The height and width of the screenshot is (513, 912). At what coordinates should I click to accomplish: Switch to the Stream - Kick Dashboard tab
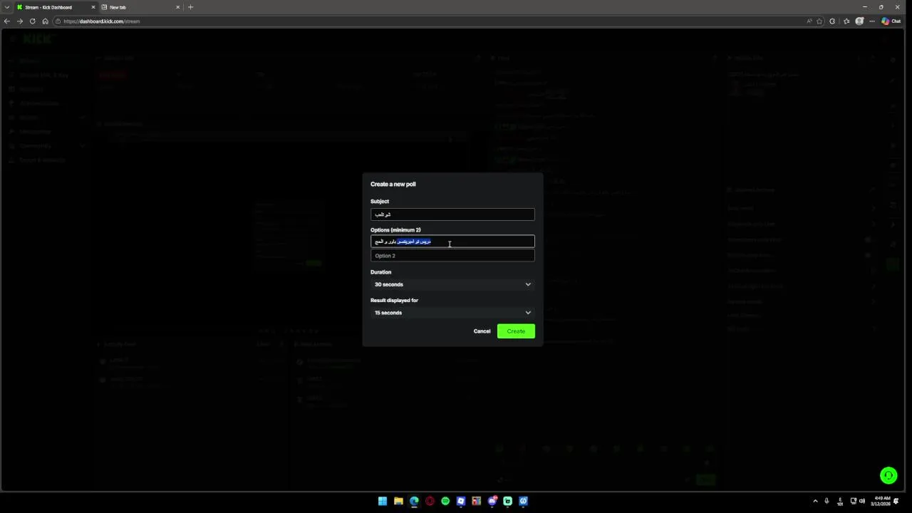point(55,7)
